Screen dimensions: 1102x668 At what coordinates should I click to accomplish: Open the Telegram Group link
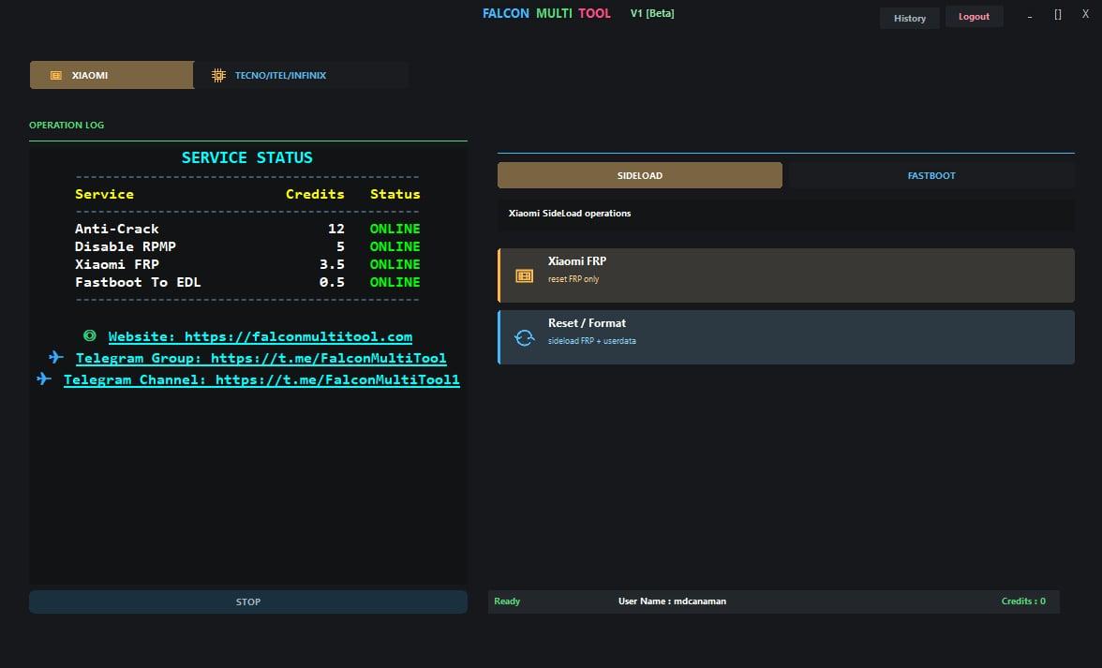click(261, 358)
